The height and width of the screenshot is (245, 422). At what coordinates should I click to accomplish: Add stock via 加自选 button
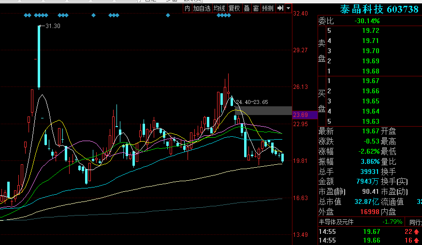(x=202, y=8)
